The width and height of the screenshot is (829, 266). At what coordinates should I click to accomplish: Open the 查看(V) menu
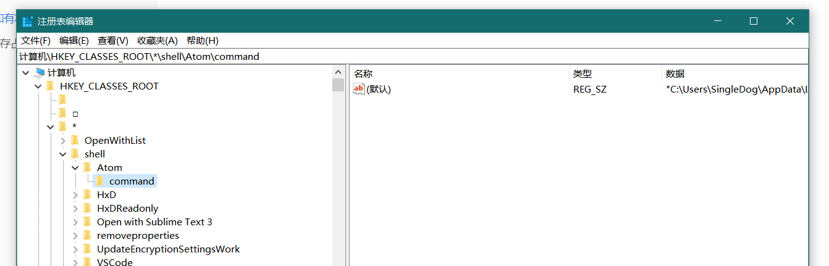pos(113,41)
